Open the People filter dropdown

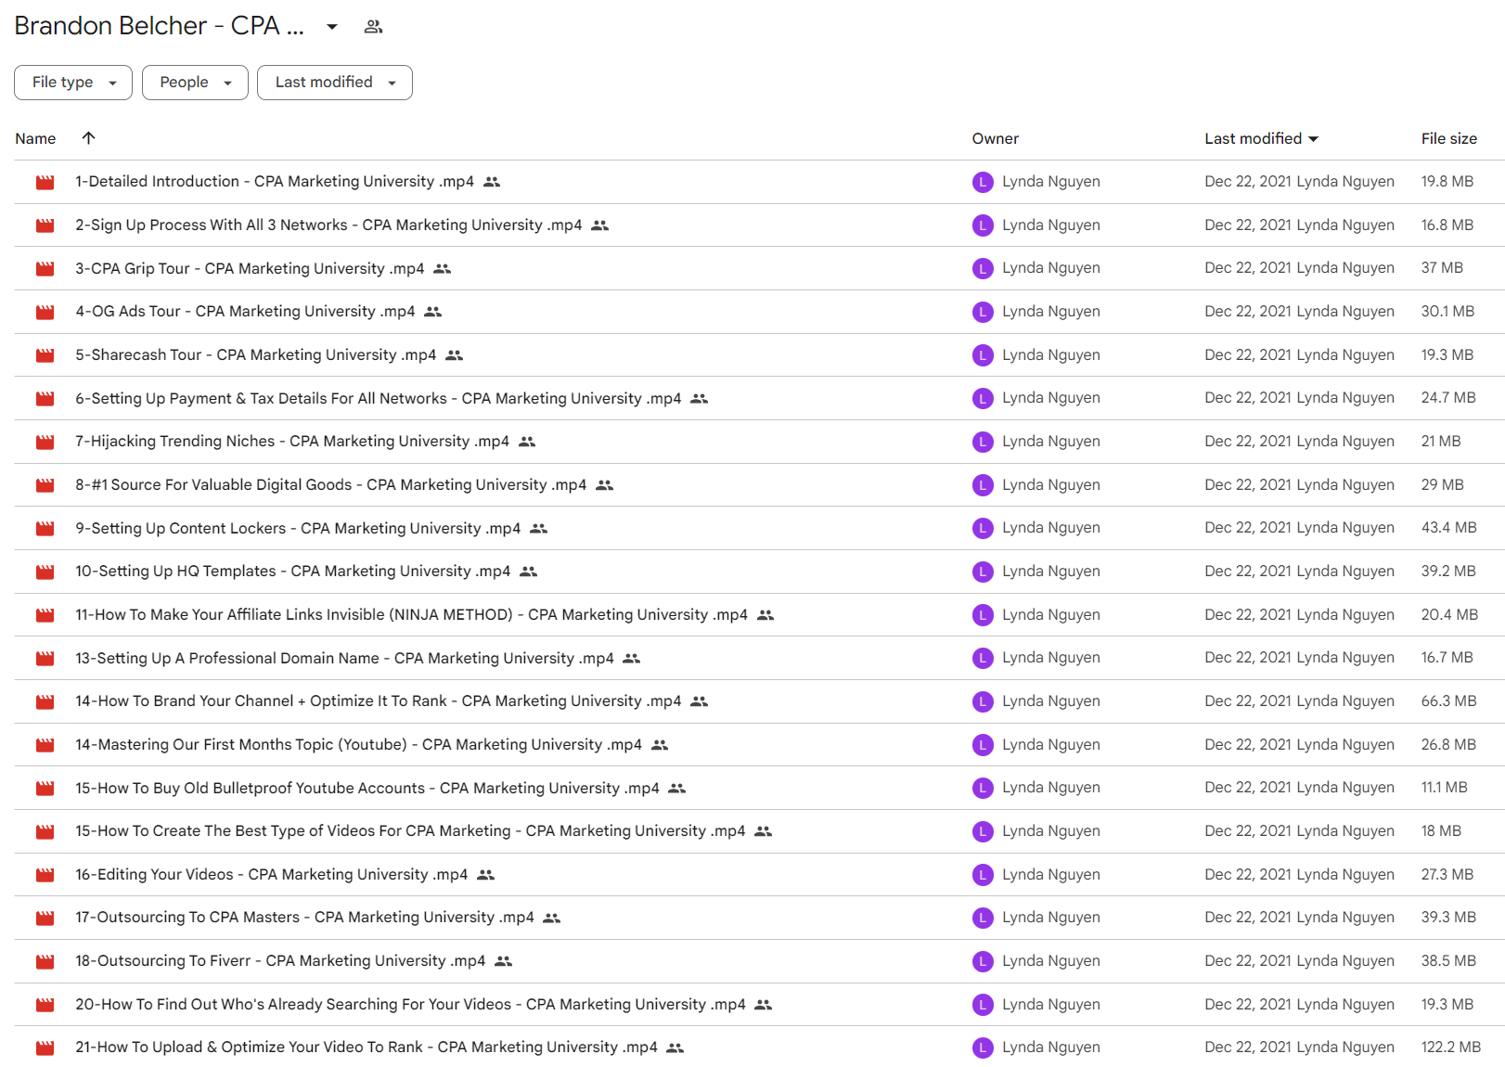pos(195,83)
